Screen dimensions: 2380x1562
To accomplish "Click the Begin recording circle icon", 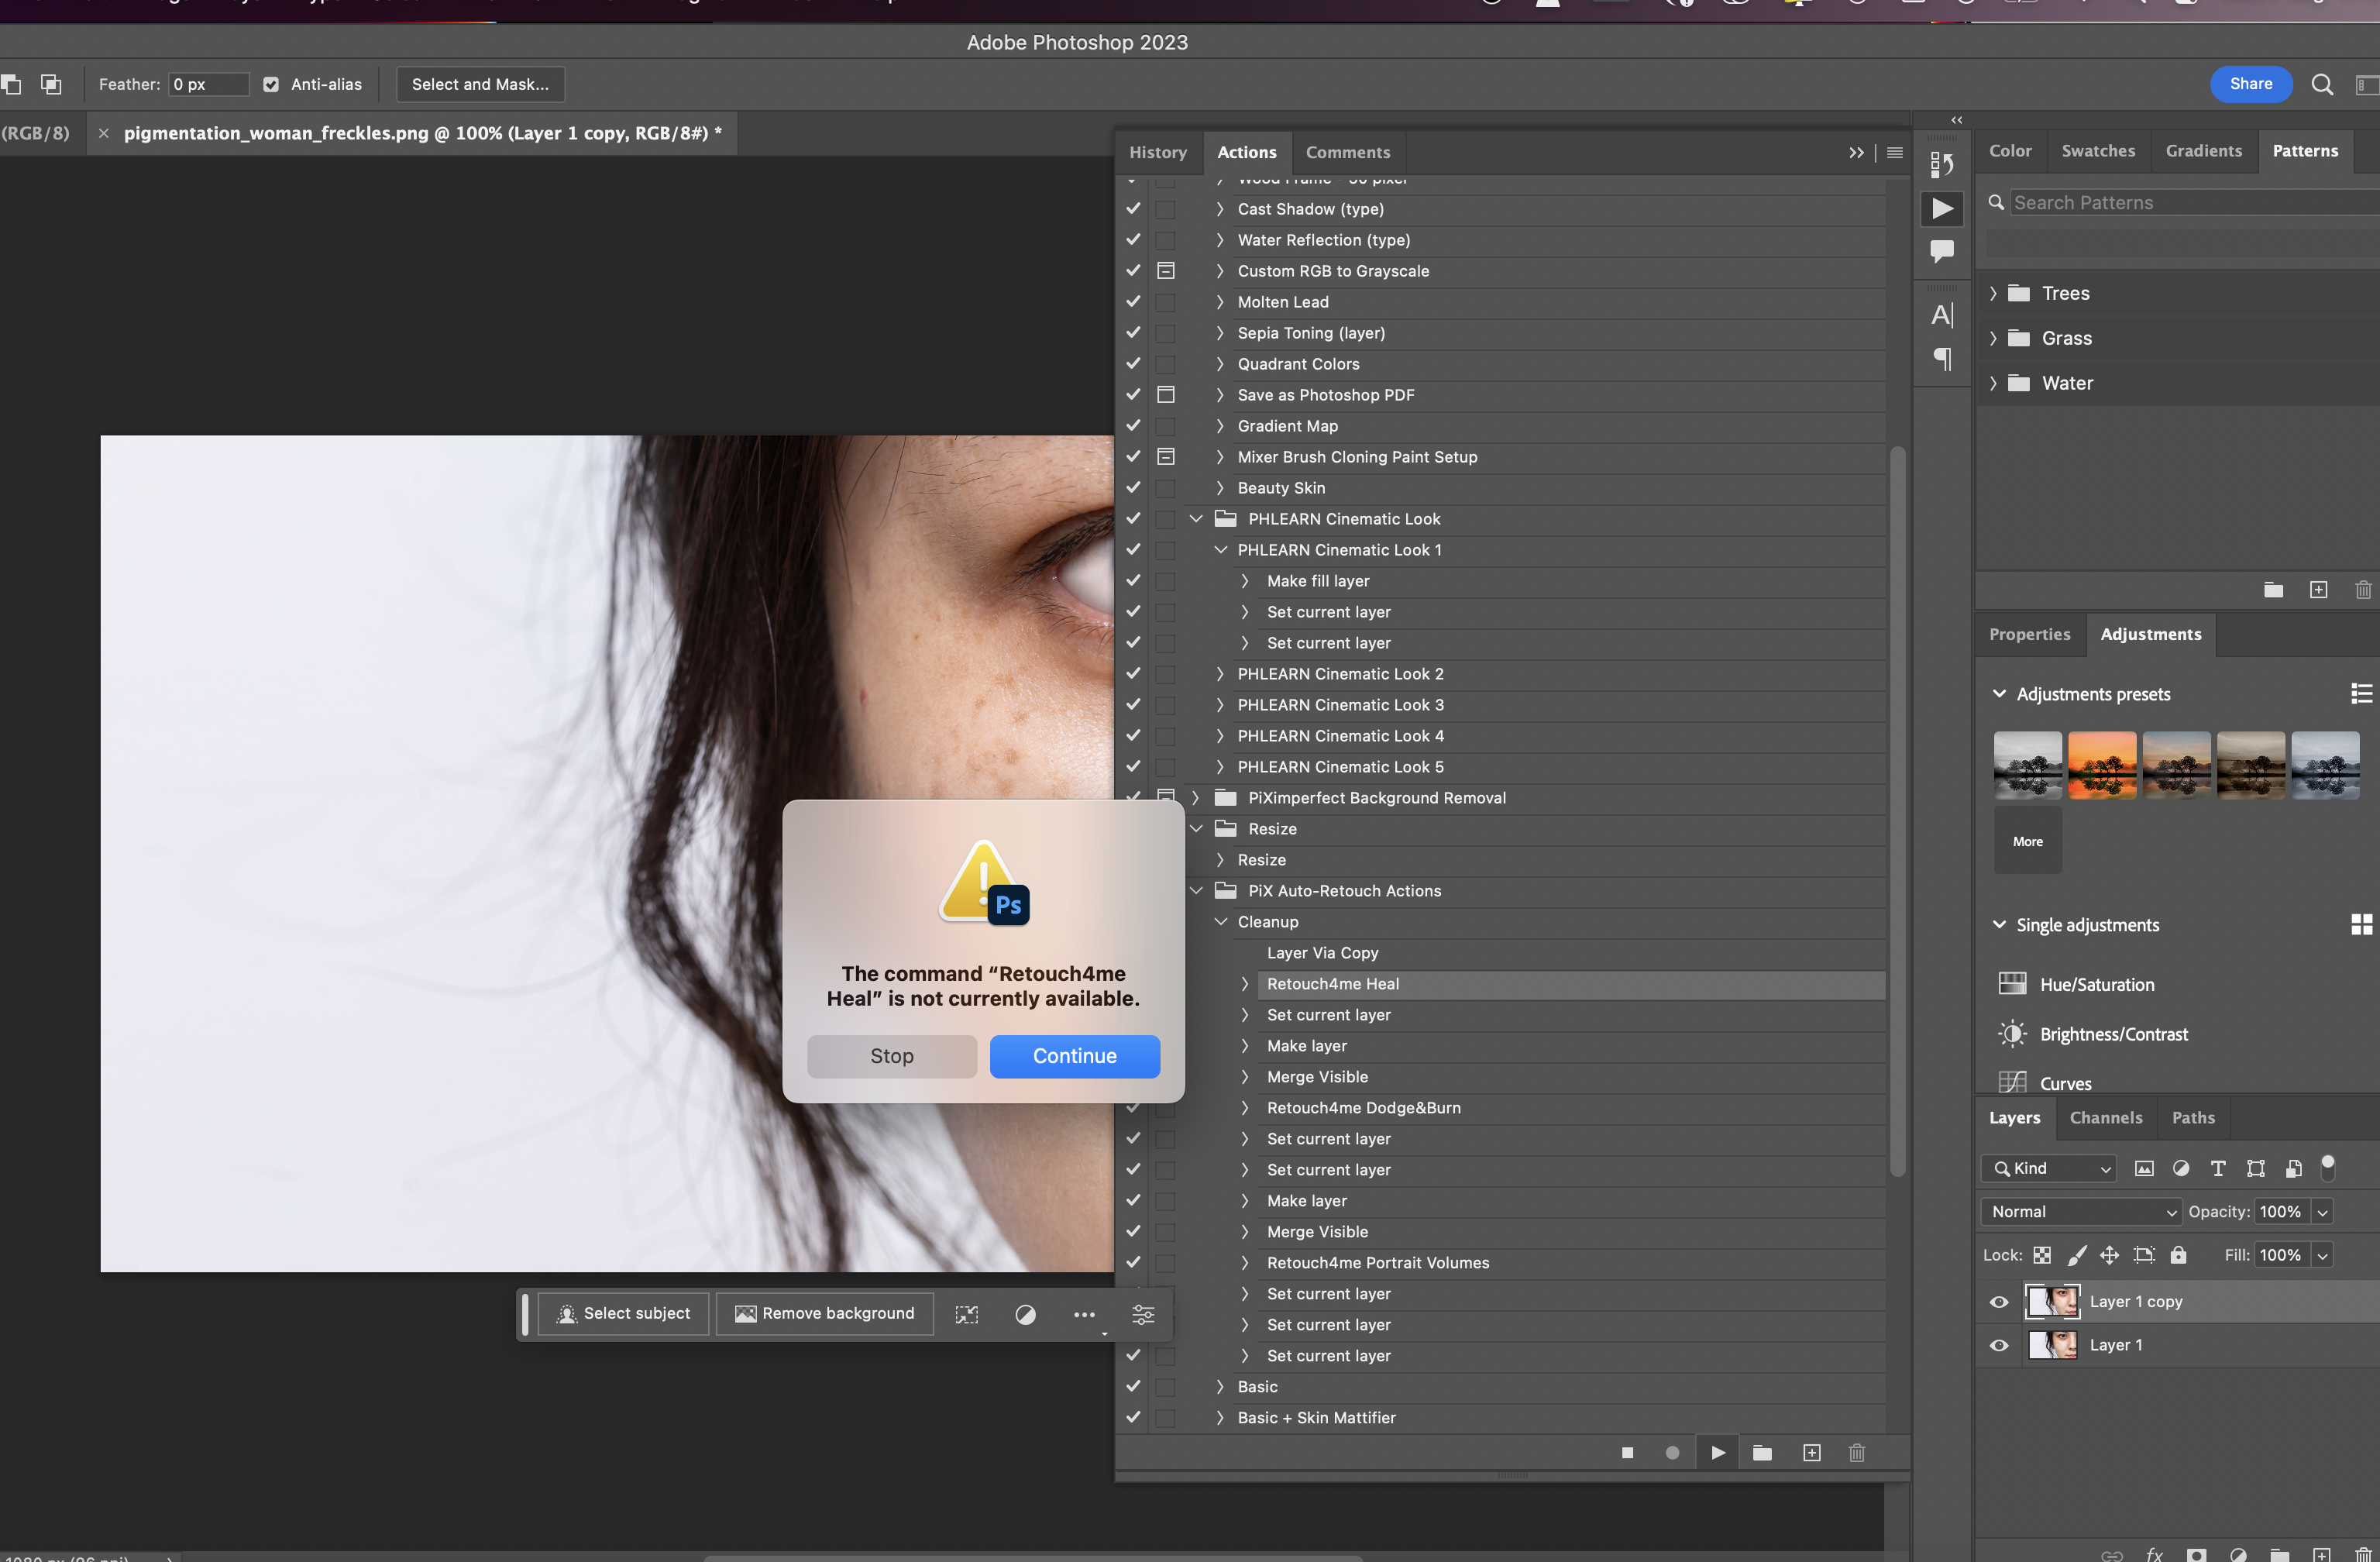I will (x=1672, y=1453).
